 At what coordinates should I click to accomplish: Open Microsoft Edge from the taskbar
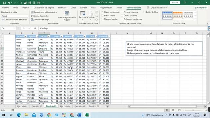point(19,115)
